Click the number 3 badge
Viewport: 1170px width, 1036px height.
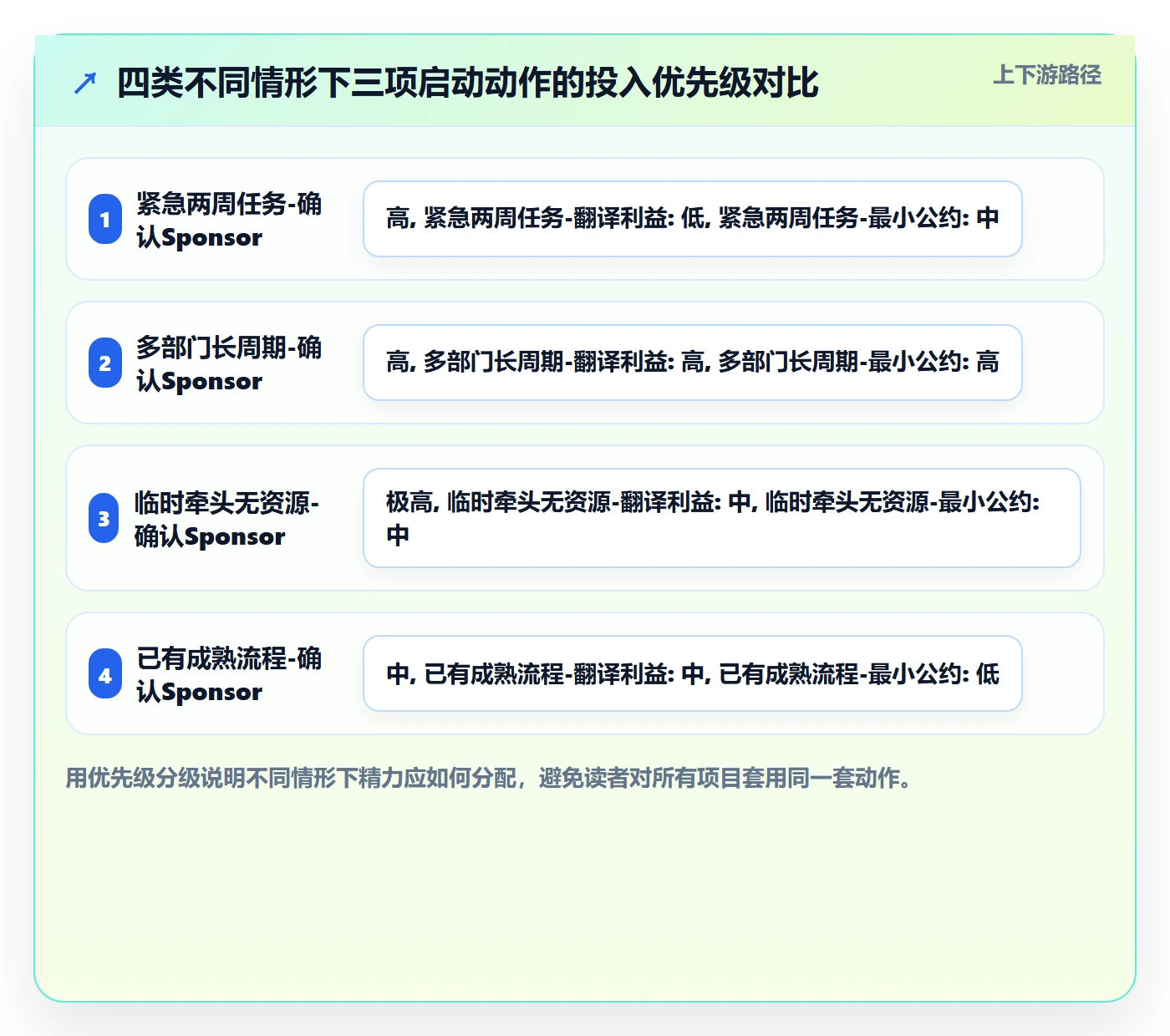[x=104, y=518]
